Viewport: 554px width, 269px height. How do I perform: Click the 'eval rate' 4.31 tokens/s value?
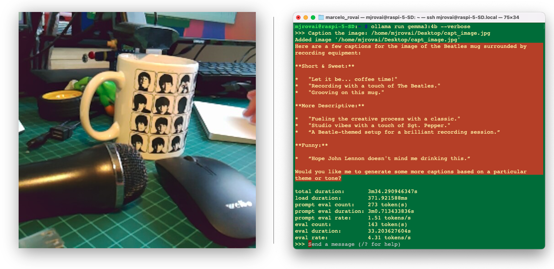point(389,238)
